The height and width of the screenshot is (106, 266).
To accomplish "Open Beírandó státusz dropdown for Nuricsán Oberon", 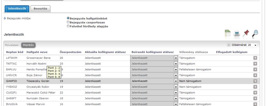I will pos(176,98).
